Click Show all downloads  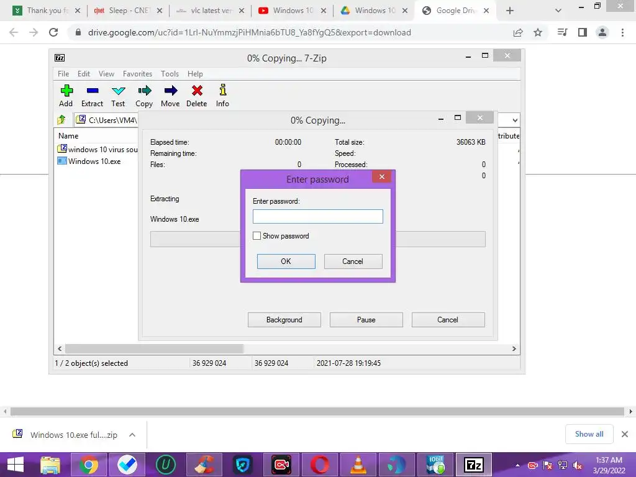(x=589, y=434)
